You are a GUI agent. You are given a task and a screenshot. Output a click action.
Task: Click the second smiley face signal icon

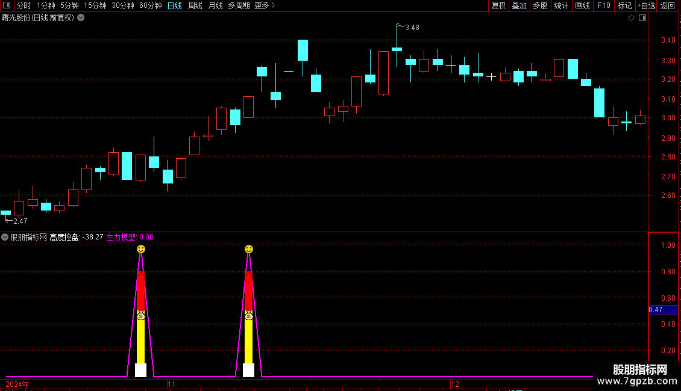point(249,249)
